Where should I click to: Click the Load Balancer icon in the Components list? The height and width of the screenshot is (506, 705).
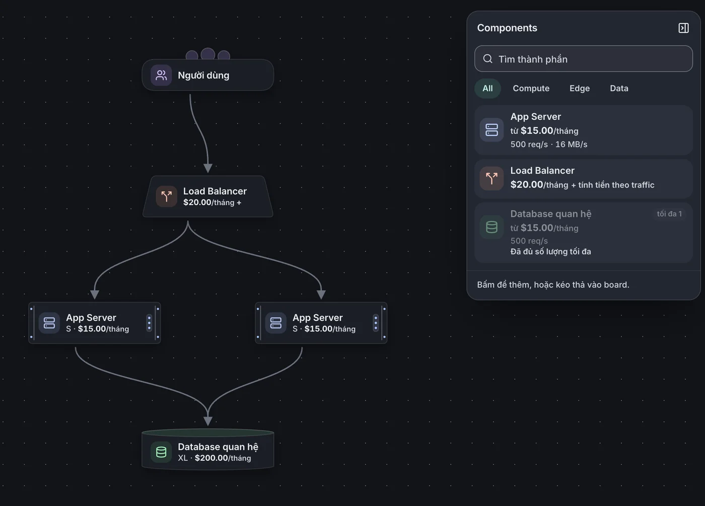491,178
